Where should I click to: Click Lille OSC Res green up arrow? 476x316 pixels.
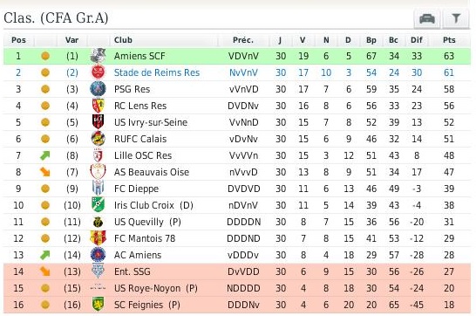(x=45, y=155)
